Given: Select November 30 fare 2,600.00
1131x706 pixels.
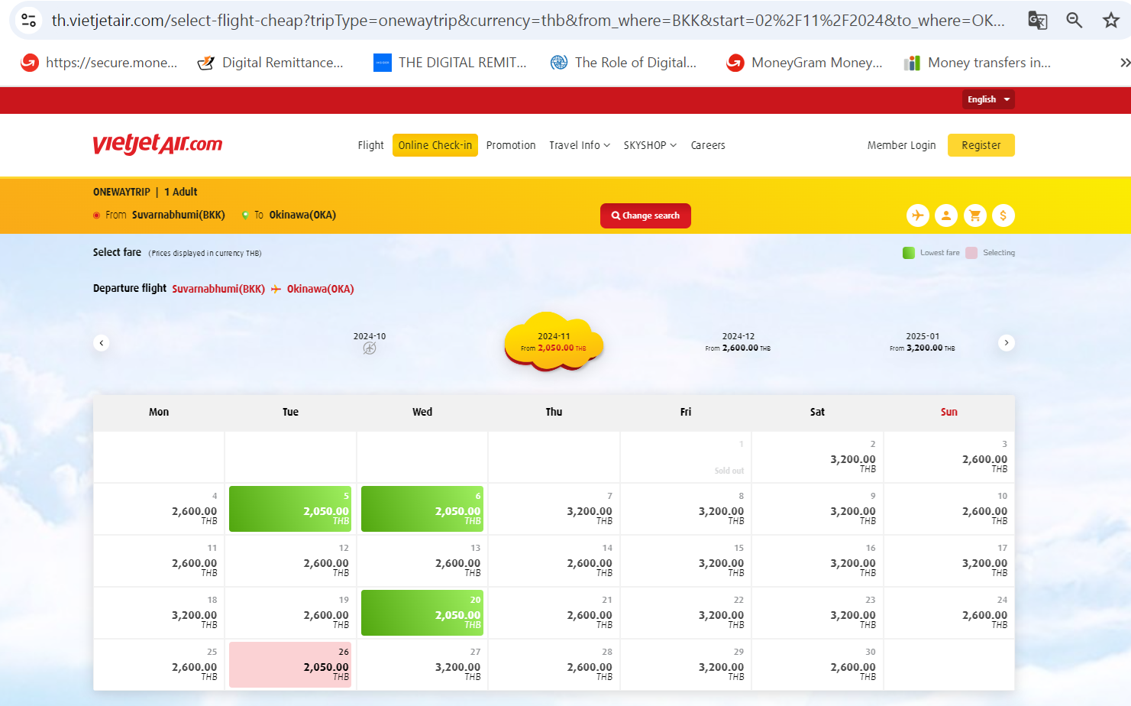Looking at the screenshot, I should [817, 665].
